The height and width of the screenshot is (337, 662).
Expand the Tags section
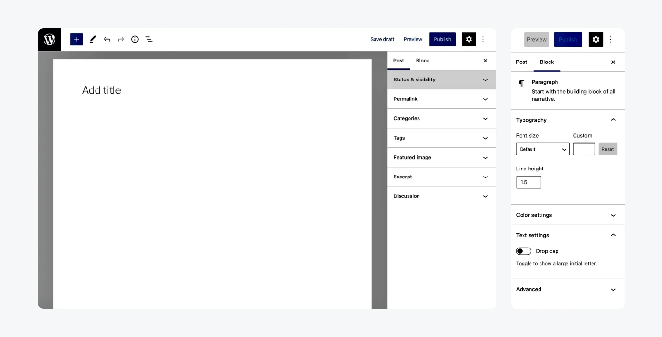click(442, 138)
